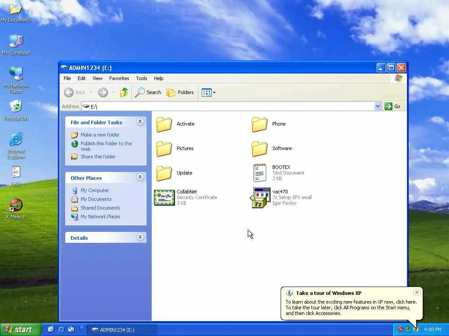Toggle the Folders pane button

tap(180, 92)
